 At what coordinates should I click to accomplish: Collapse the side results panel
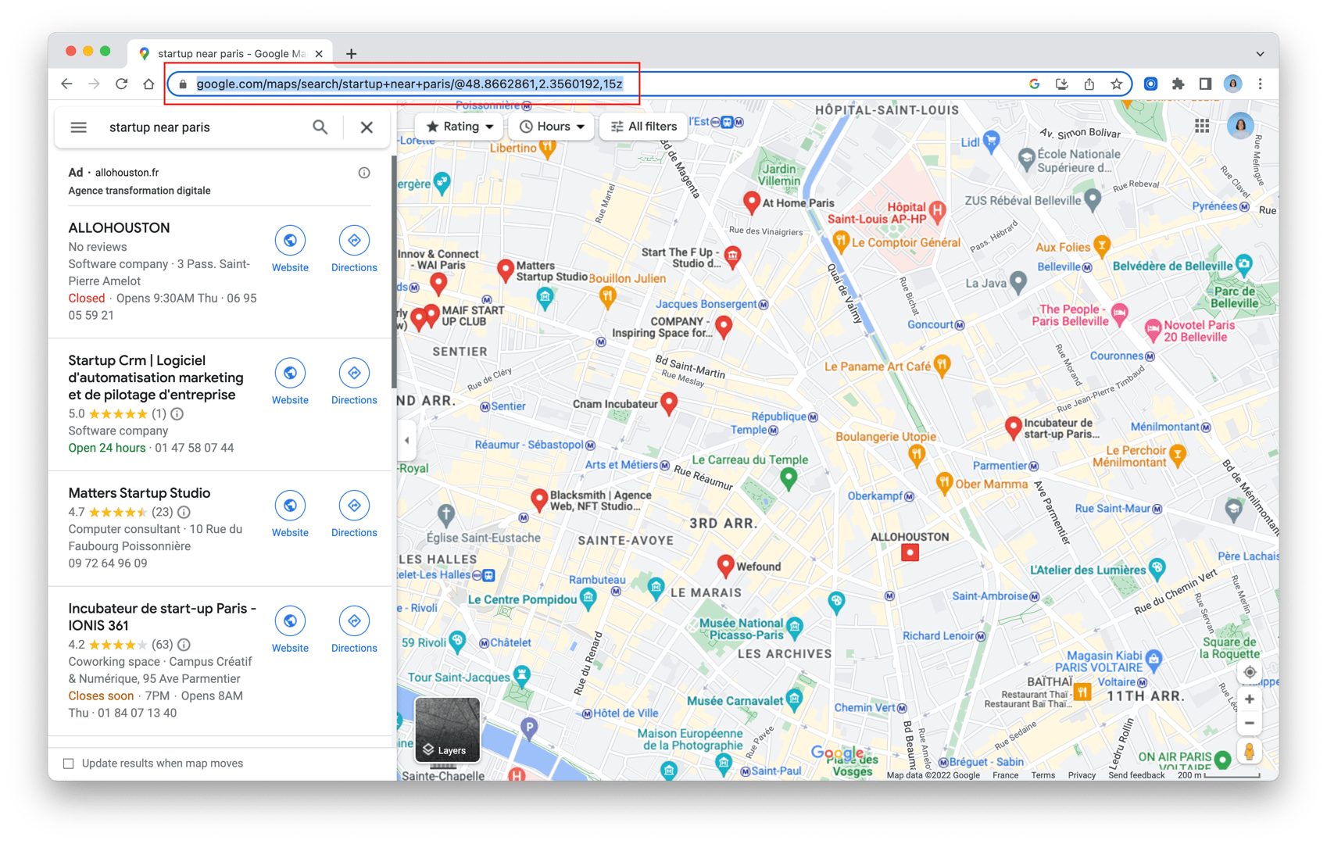(406, 441)
